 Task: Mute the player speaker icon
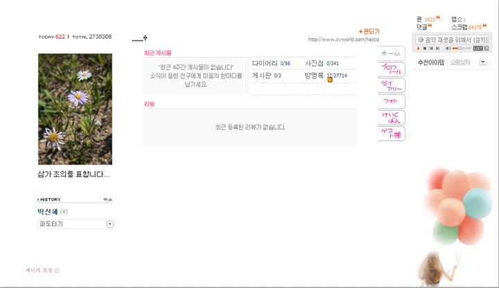point(448,48)
